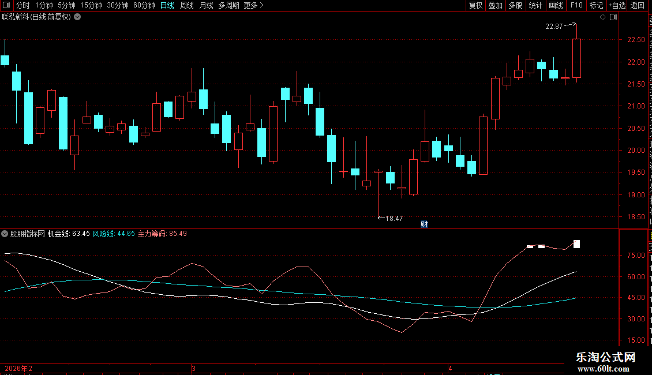Select the 5分钟 period
The width and height of the screenshot is (652, 375).
tap(66, 5)
